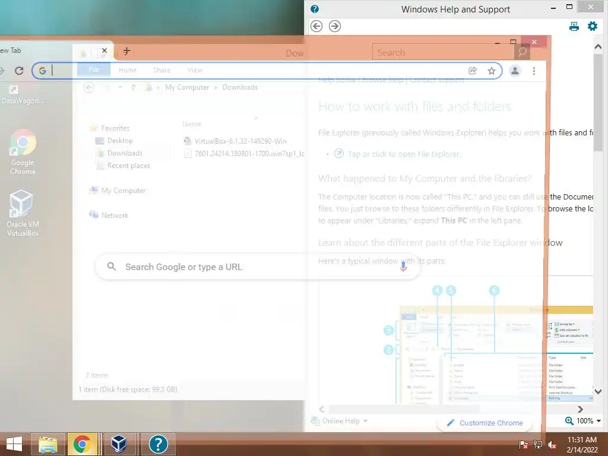Viewport: 608px width, 456px height.
Task: Open the recent locations dropdown arrow in Explorer
Action: 120,88
